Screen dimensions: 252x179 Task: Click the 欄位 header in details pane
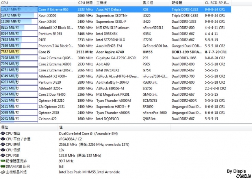[29, 127]
